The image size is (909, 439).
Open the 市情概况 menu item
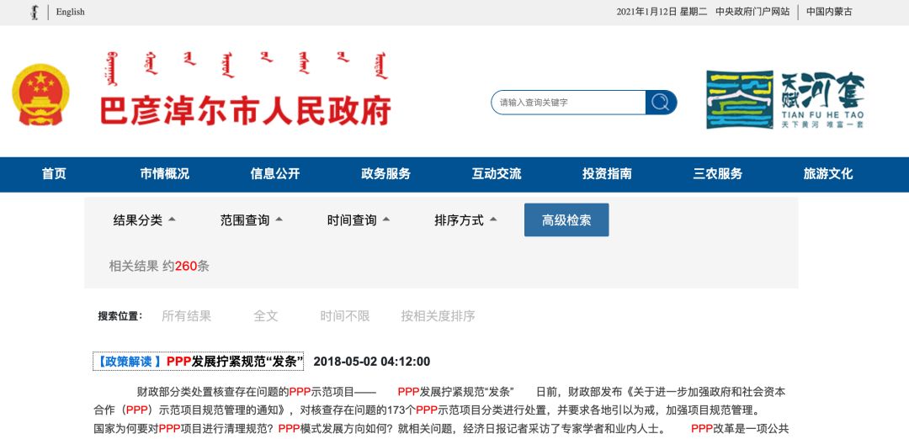[165, 174]
